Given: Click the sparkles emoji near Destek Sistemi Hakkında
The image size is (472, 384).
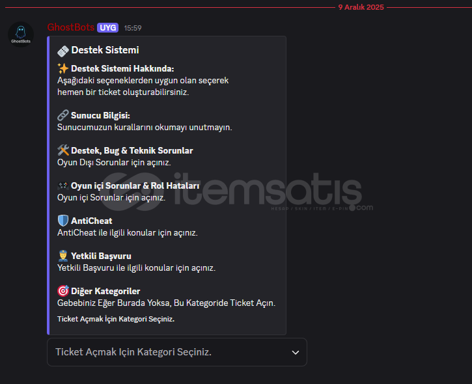Looking at the screenshot, I should (63, 68).
